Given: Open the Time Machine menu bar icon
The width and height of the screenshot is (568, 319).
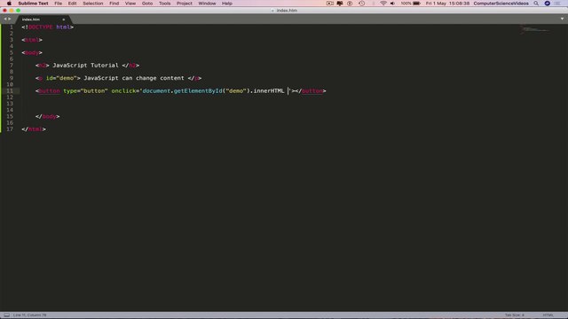Looking at the screenshot, I should pyautogui.click(x=361, y=4).
